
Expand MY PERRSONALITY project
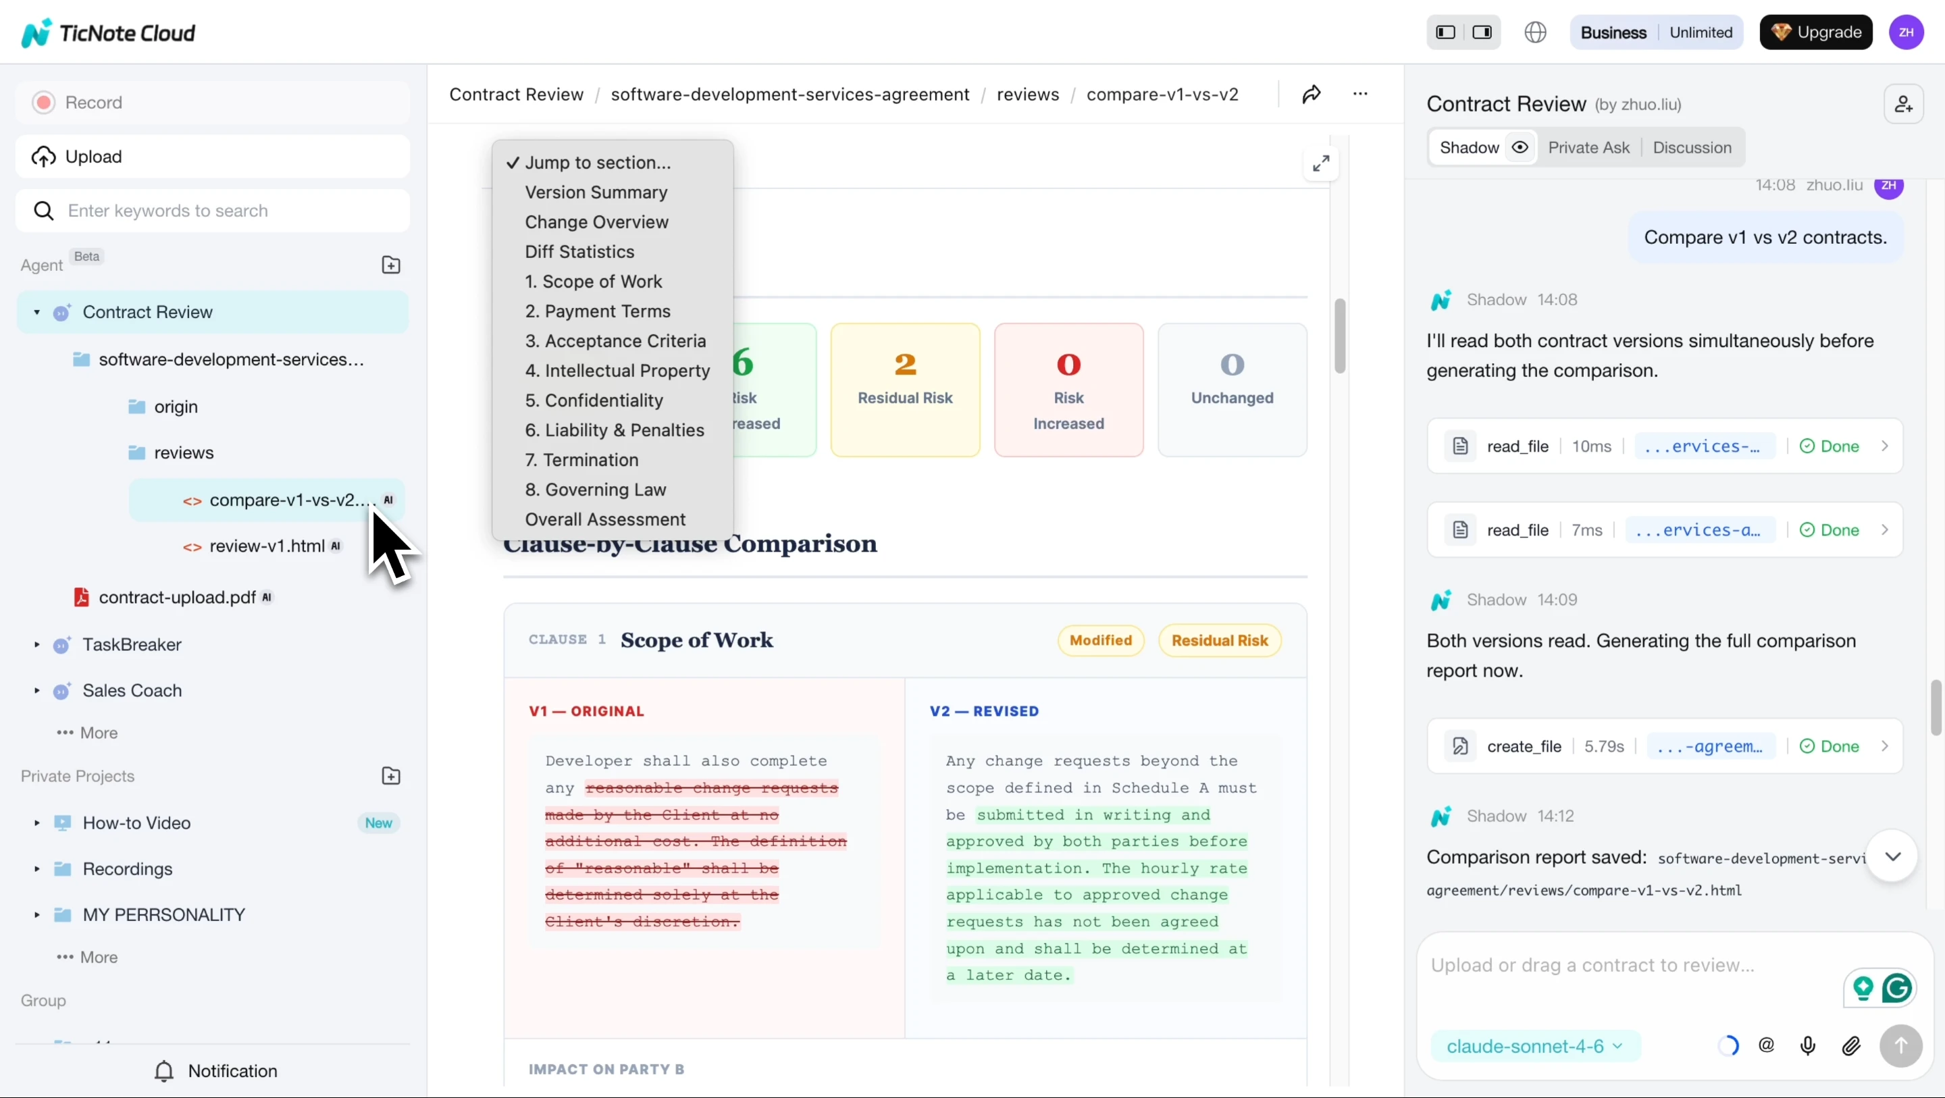pos(36,915)
